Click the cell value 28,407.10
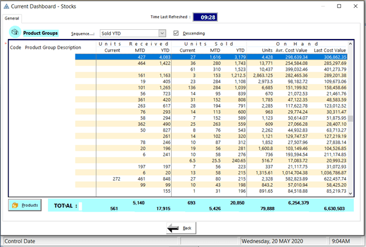 (x=336, y=124)
